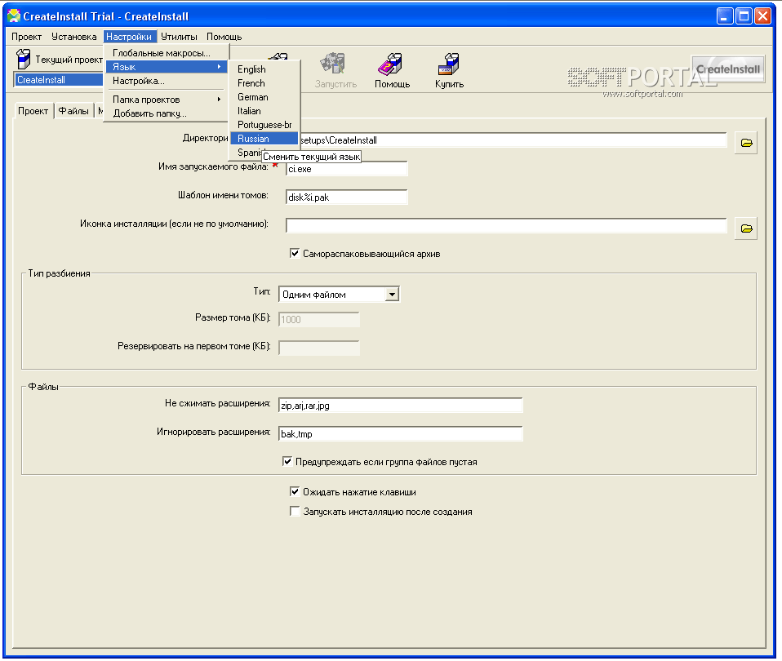
Task: Open the Проект menu
Action: [26, 37]
